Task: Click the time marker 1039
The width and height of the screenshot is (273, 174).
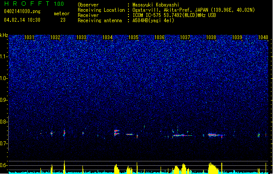Action: [237, 37]
